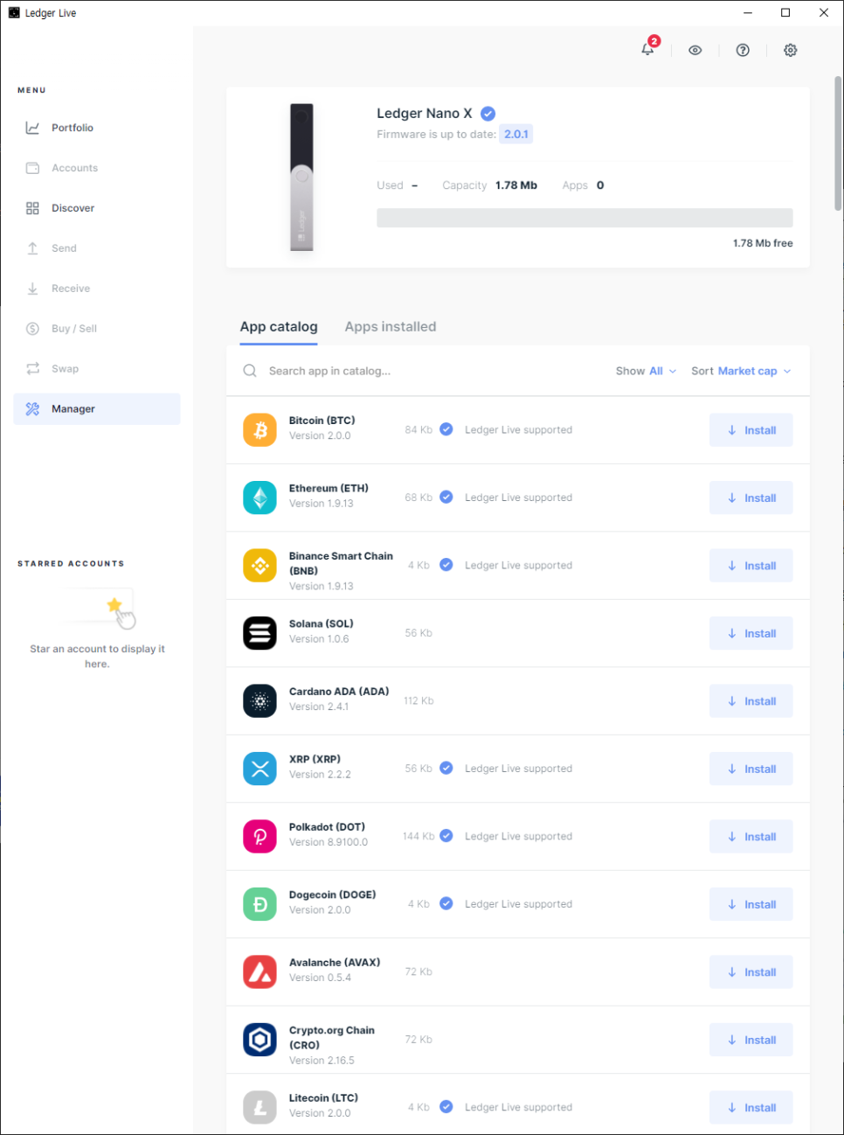
Task: Click the Dogecoin app icon
Action: pyautogui.click(x=259, y=904)
